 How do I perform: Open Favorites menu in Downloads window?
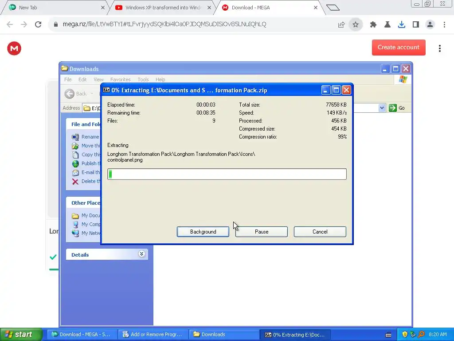[120, 79]
